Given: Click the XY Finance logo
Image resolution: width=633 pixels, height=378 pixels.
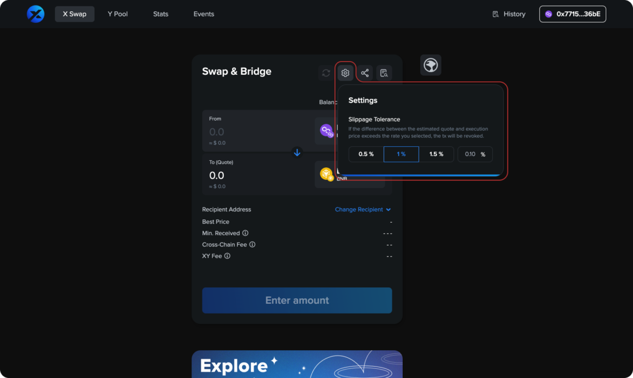Looking at the screenshot, I should tap(35, 14).
